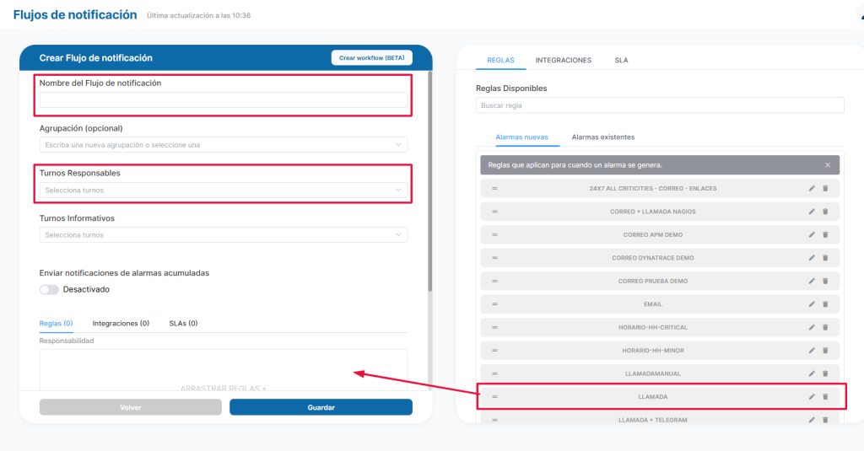Viewport: 864px width, 451px height.
Task: Open the Turnos Responsables dropdown
Action: click(223, 191)
